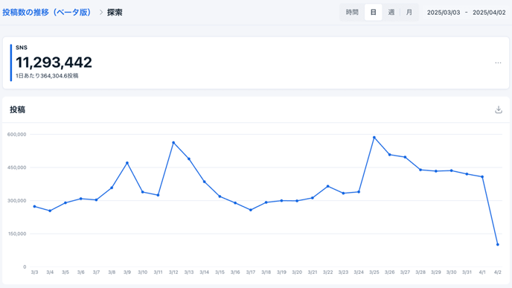Click the SNS total 11,293,442 figure
Screen dimensions: 512x288
54,63
